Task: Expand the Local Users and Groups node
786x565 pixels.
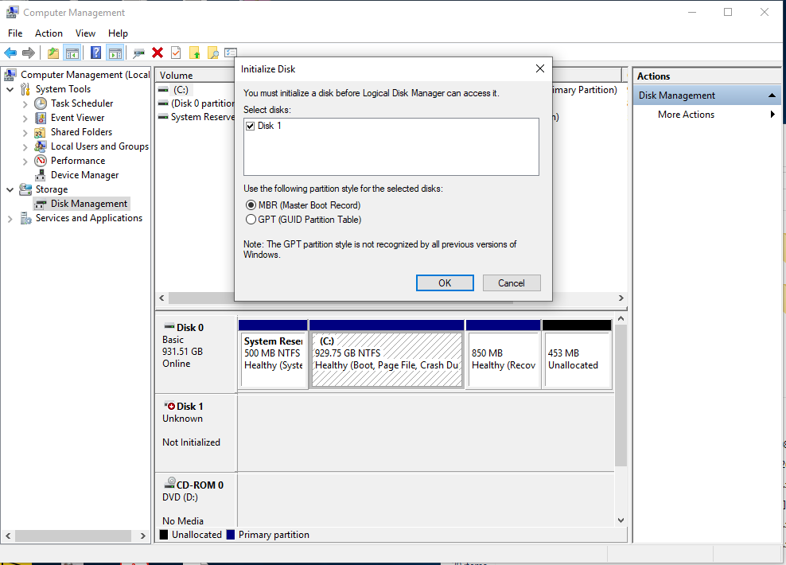Action: (25, 147)
